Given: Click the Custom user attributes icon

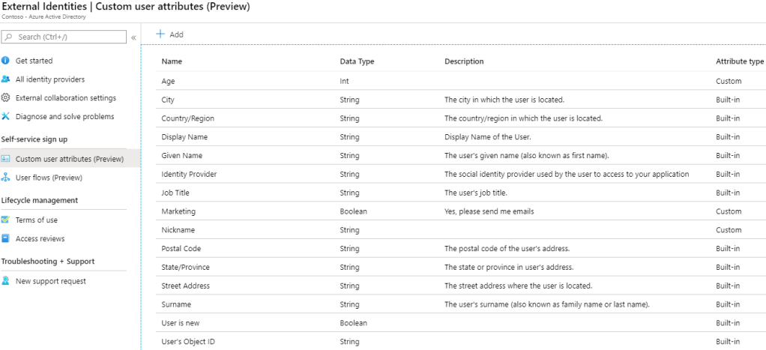Looking at the screenshot, I should click(x=6, y=159).
